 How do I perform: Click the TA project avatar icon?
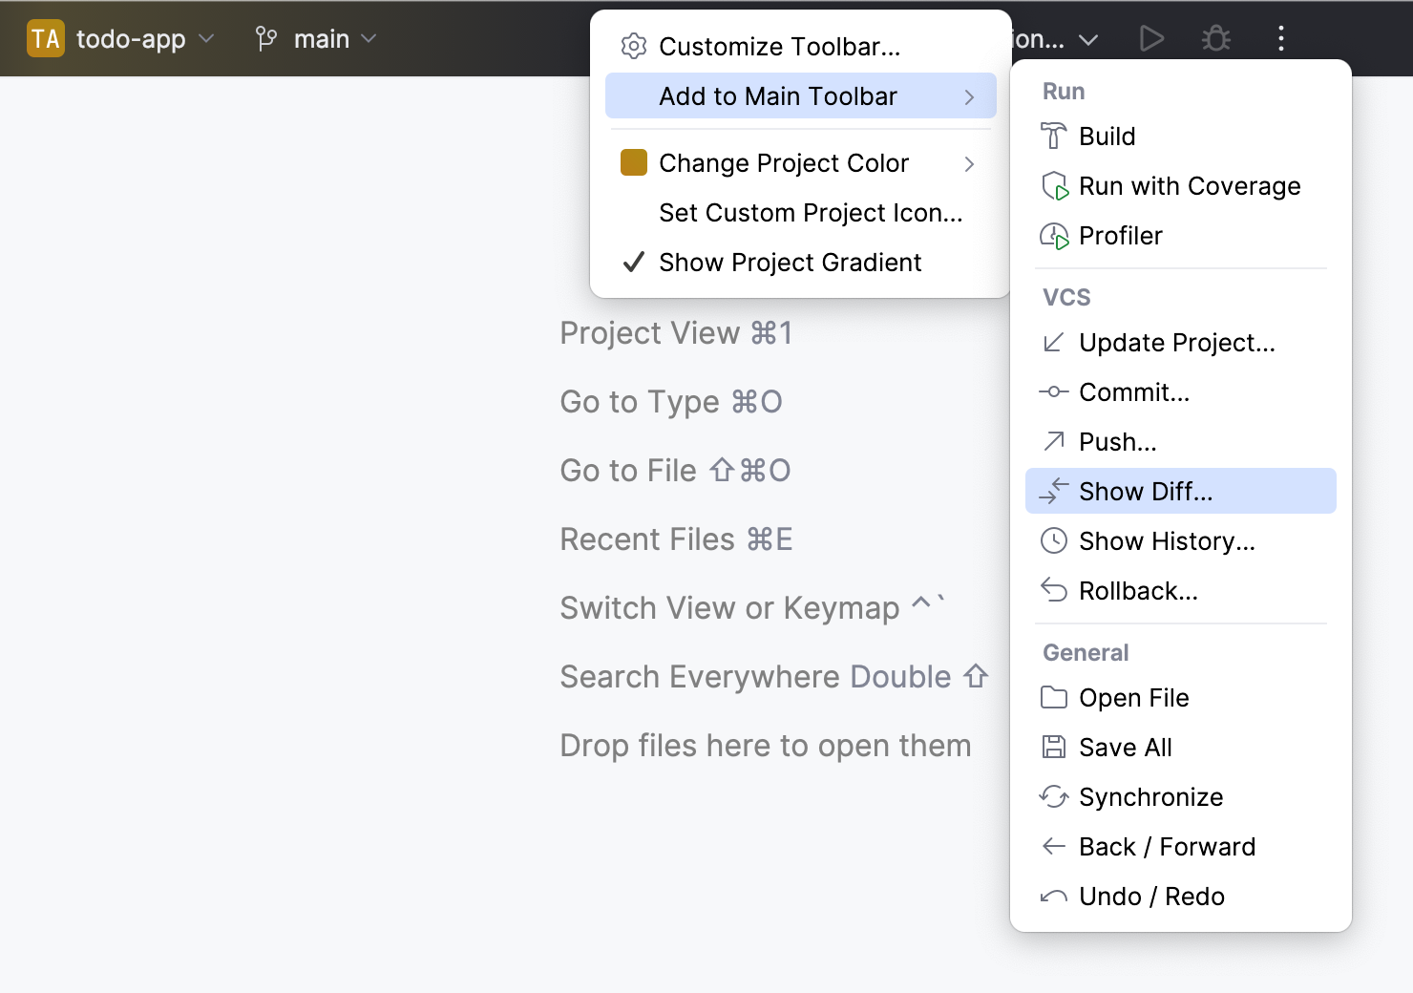(45, 38)
